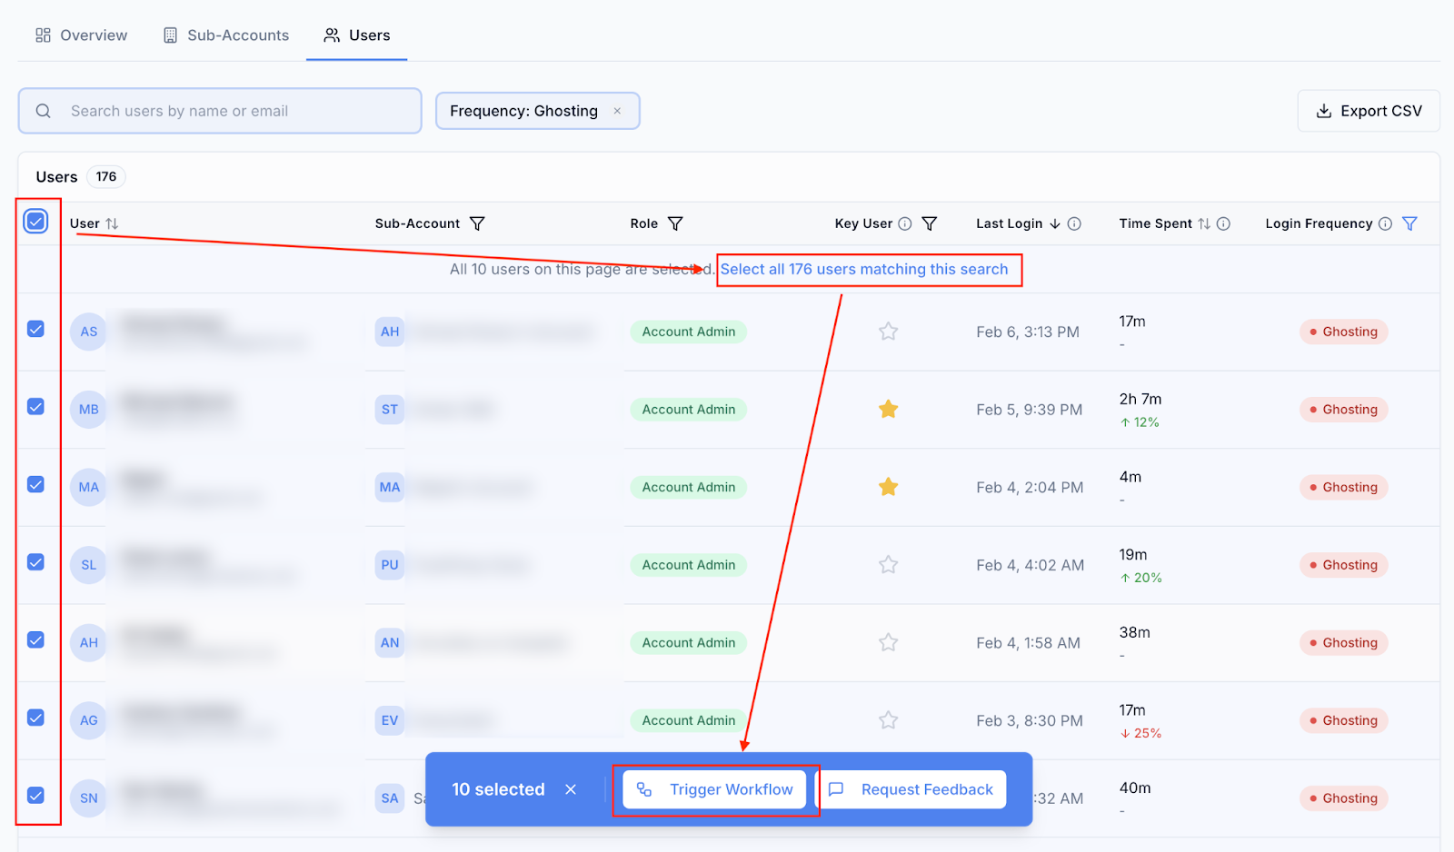Sort by Time Spent arrows

(x=1204, y=223)
